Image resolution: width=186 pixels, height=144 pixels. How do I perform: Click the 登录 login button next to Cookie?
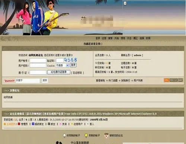73,65
